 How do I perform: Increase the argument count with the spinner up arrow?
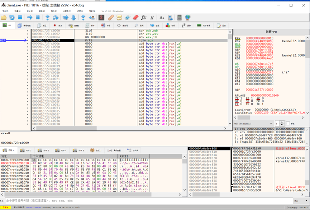282,122
